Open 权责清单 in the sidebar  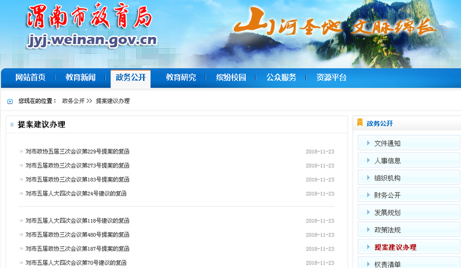pyautogui.click(x=409, y=263)
